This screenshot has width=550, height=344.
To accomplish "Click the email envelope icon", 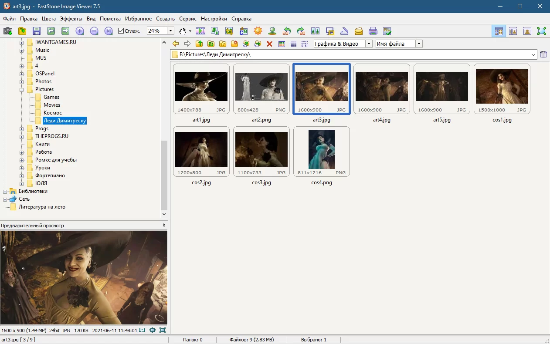I will click(x=359, y=31).
